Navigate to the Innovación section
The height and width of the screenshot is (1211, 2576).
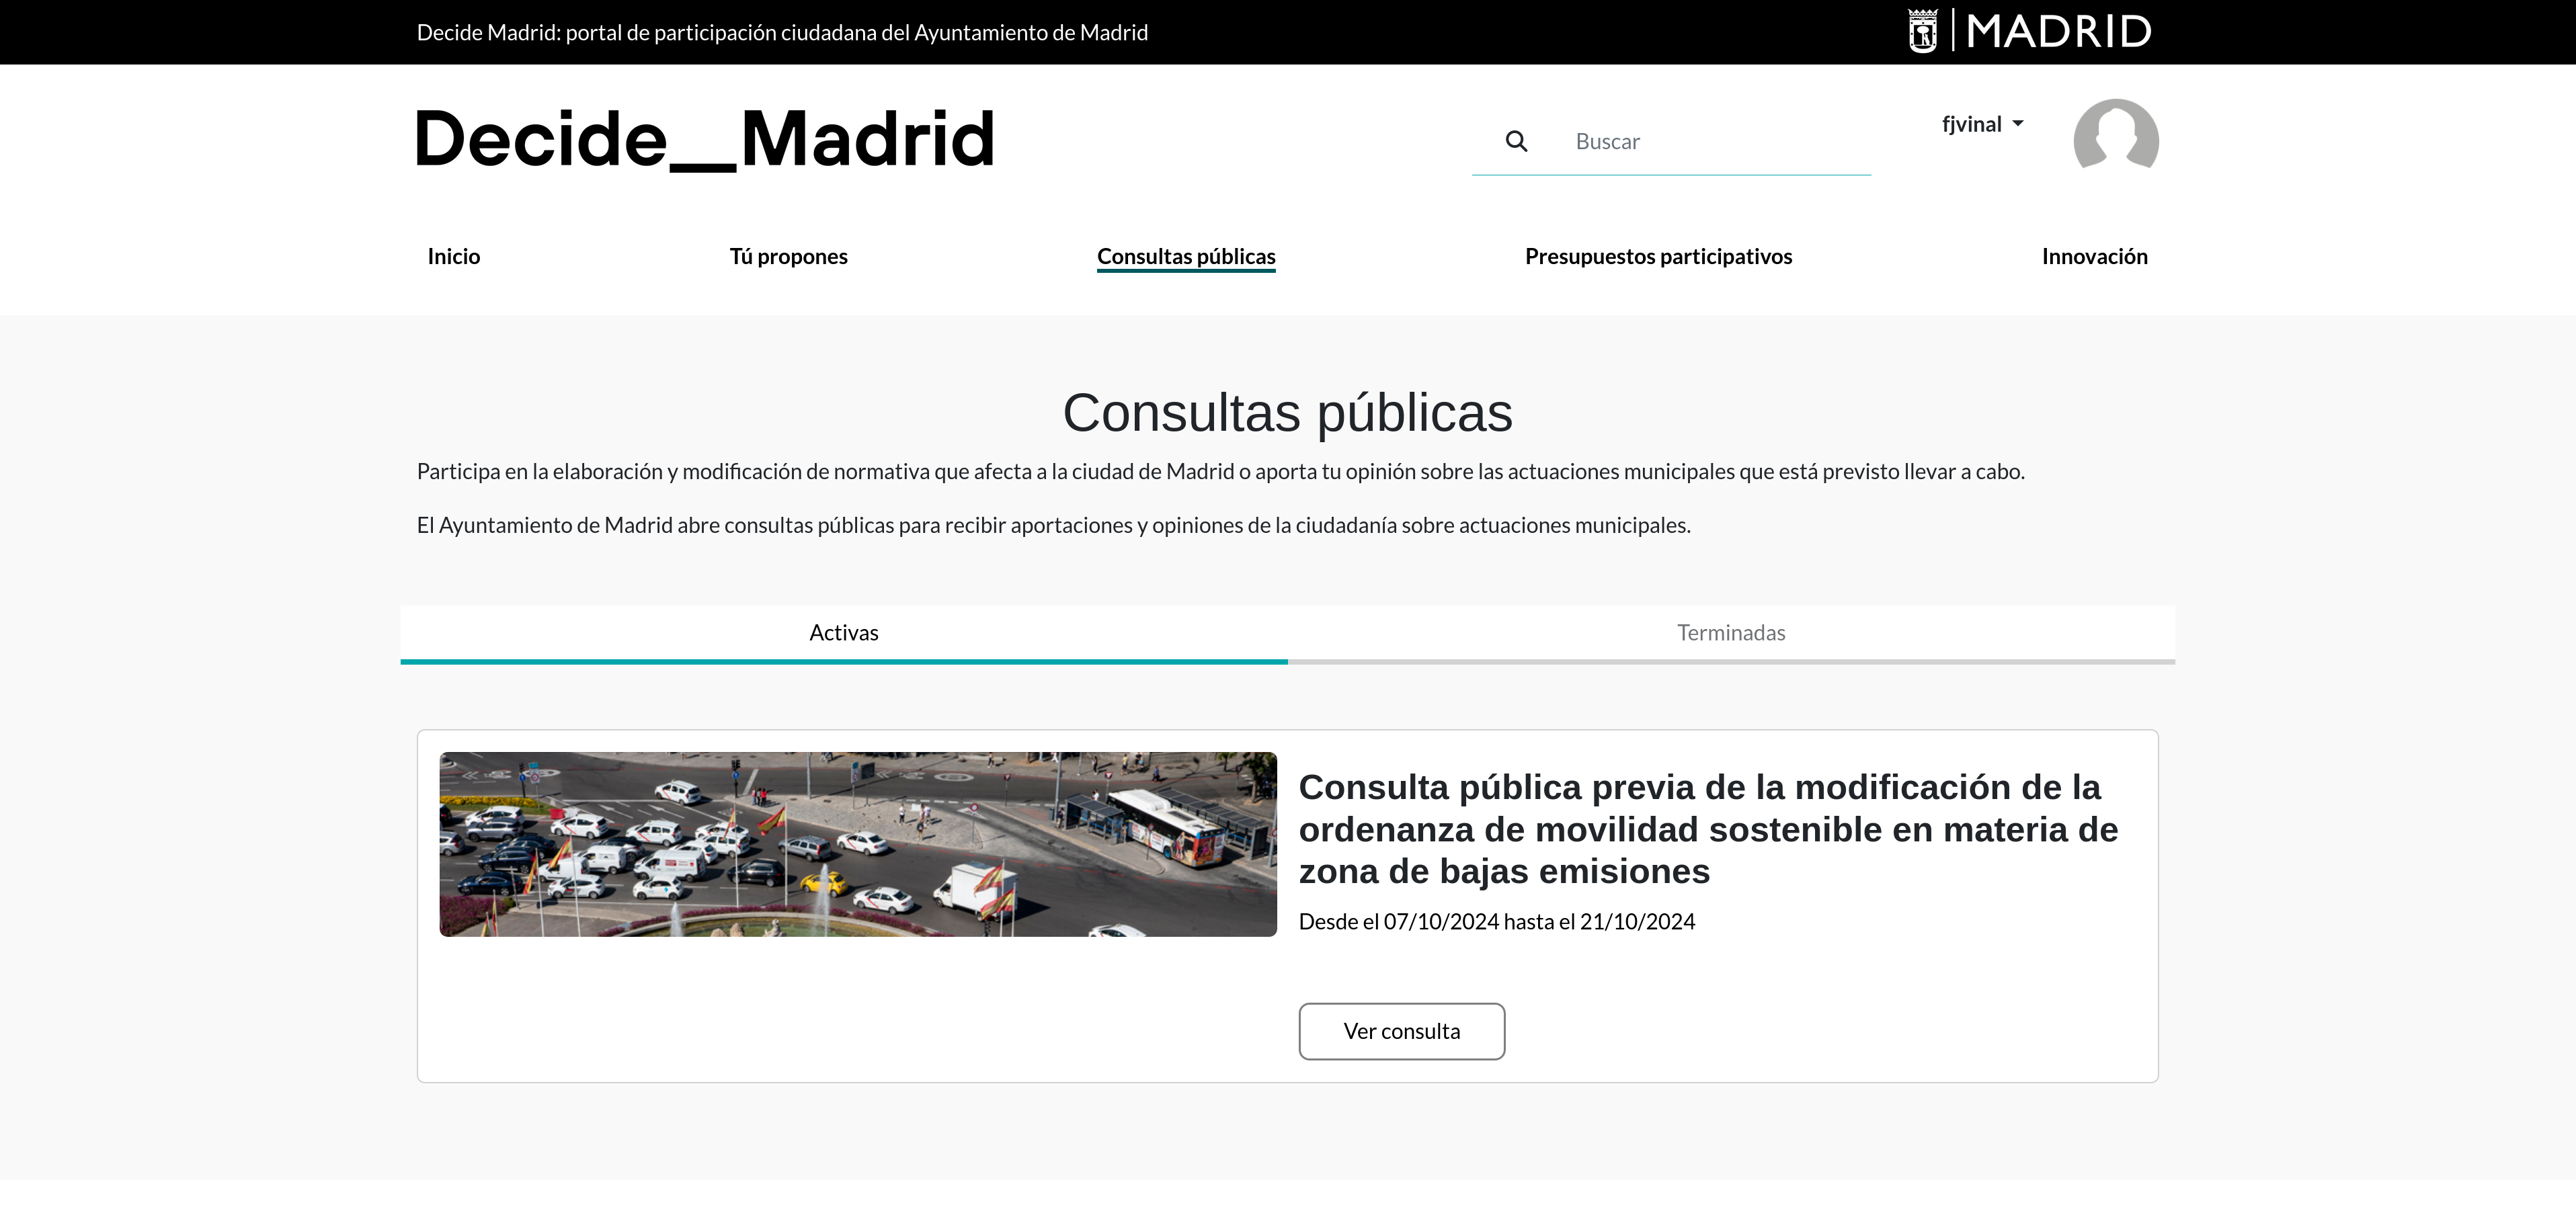(2094, 257)
